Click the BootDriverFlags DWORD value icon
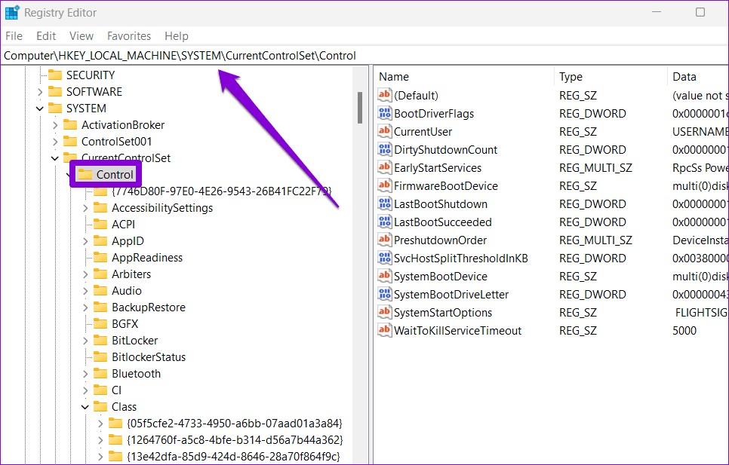 [x=384, y=113]
